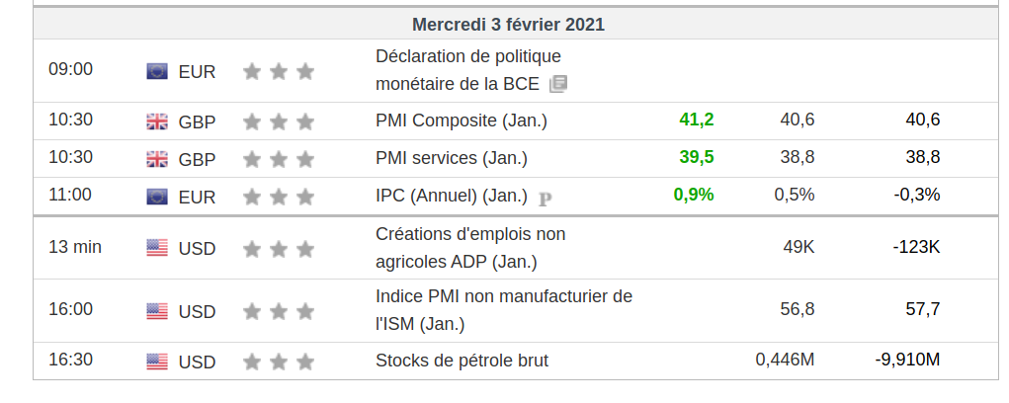Click the EU flag in the 09:00 row
1009x403 pixels.
pos(157,71)
